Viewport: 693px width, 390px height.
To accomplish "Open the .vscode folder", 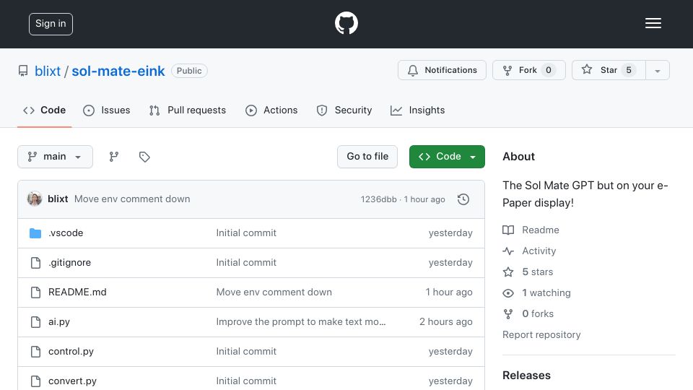I will click(x=66, y=233).
